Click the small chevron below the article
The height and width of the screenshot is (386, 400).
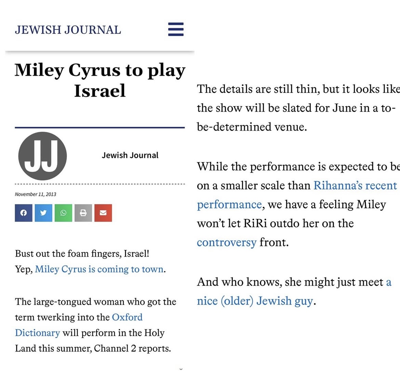pos(181,369)
